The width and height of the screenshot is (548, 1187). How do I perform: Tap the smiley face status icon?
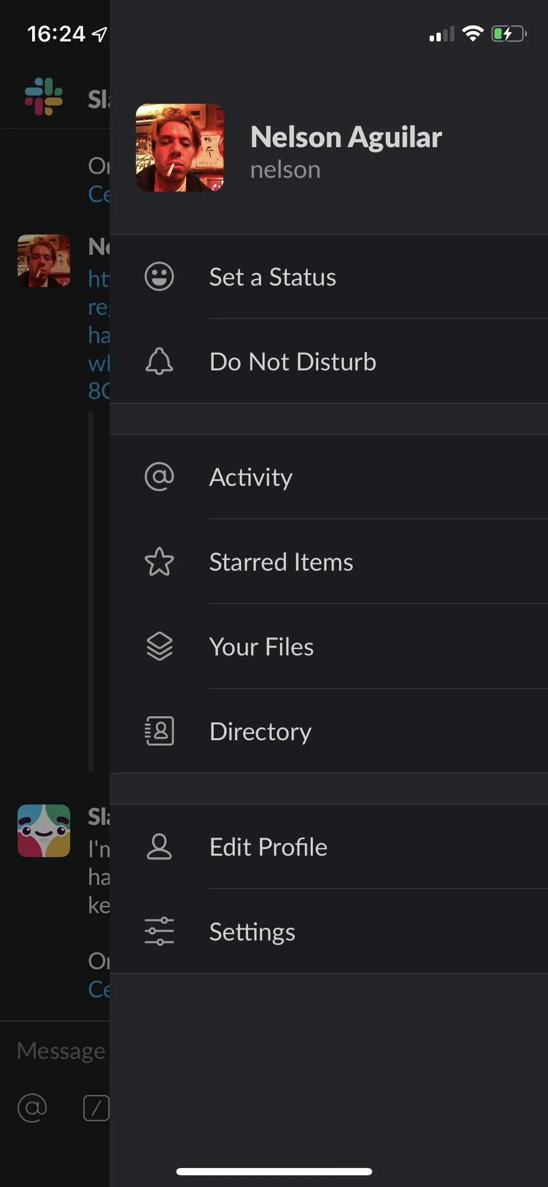pos(159,277)
